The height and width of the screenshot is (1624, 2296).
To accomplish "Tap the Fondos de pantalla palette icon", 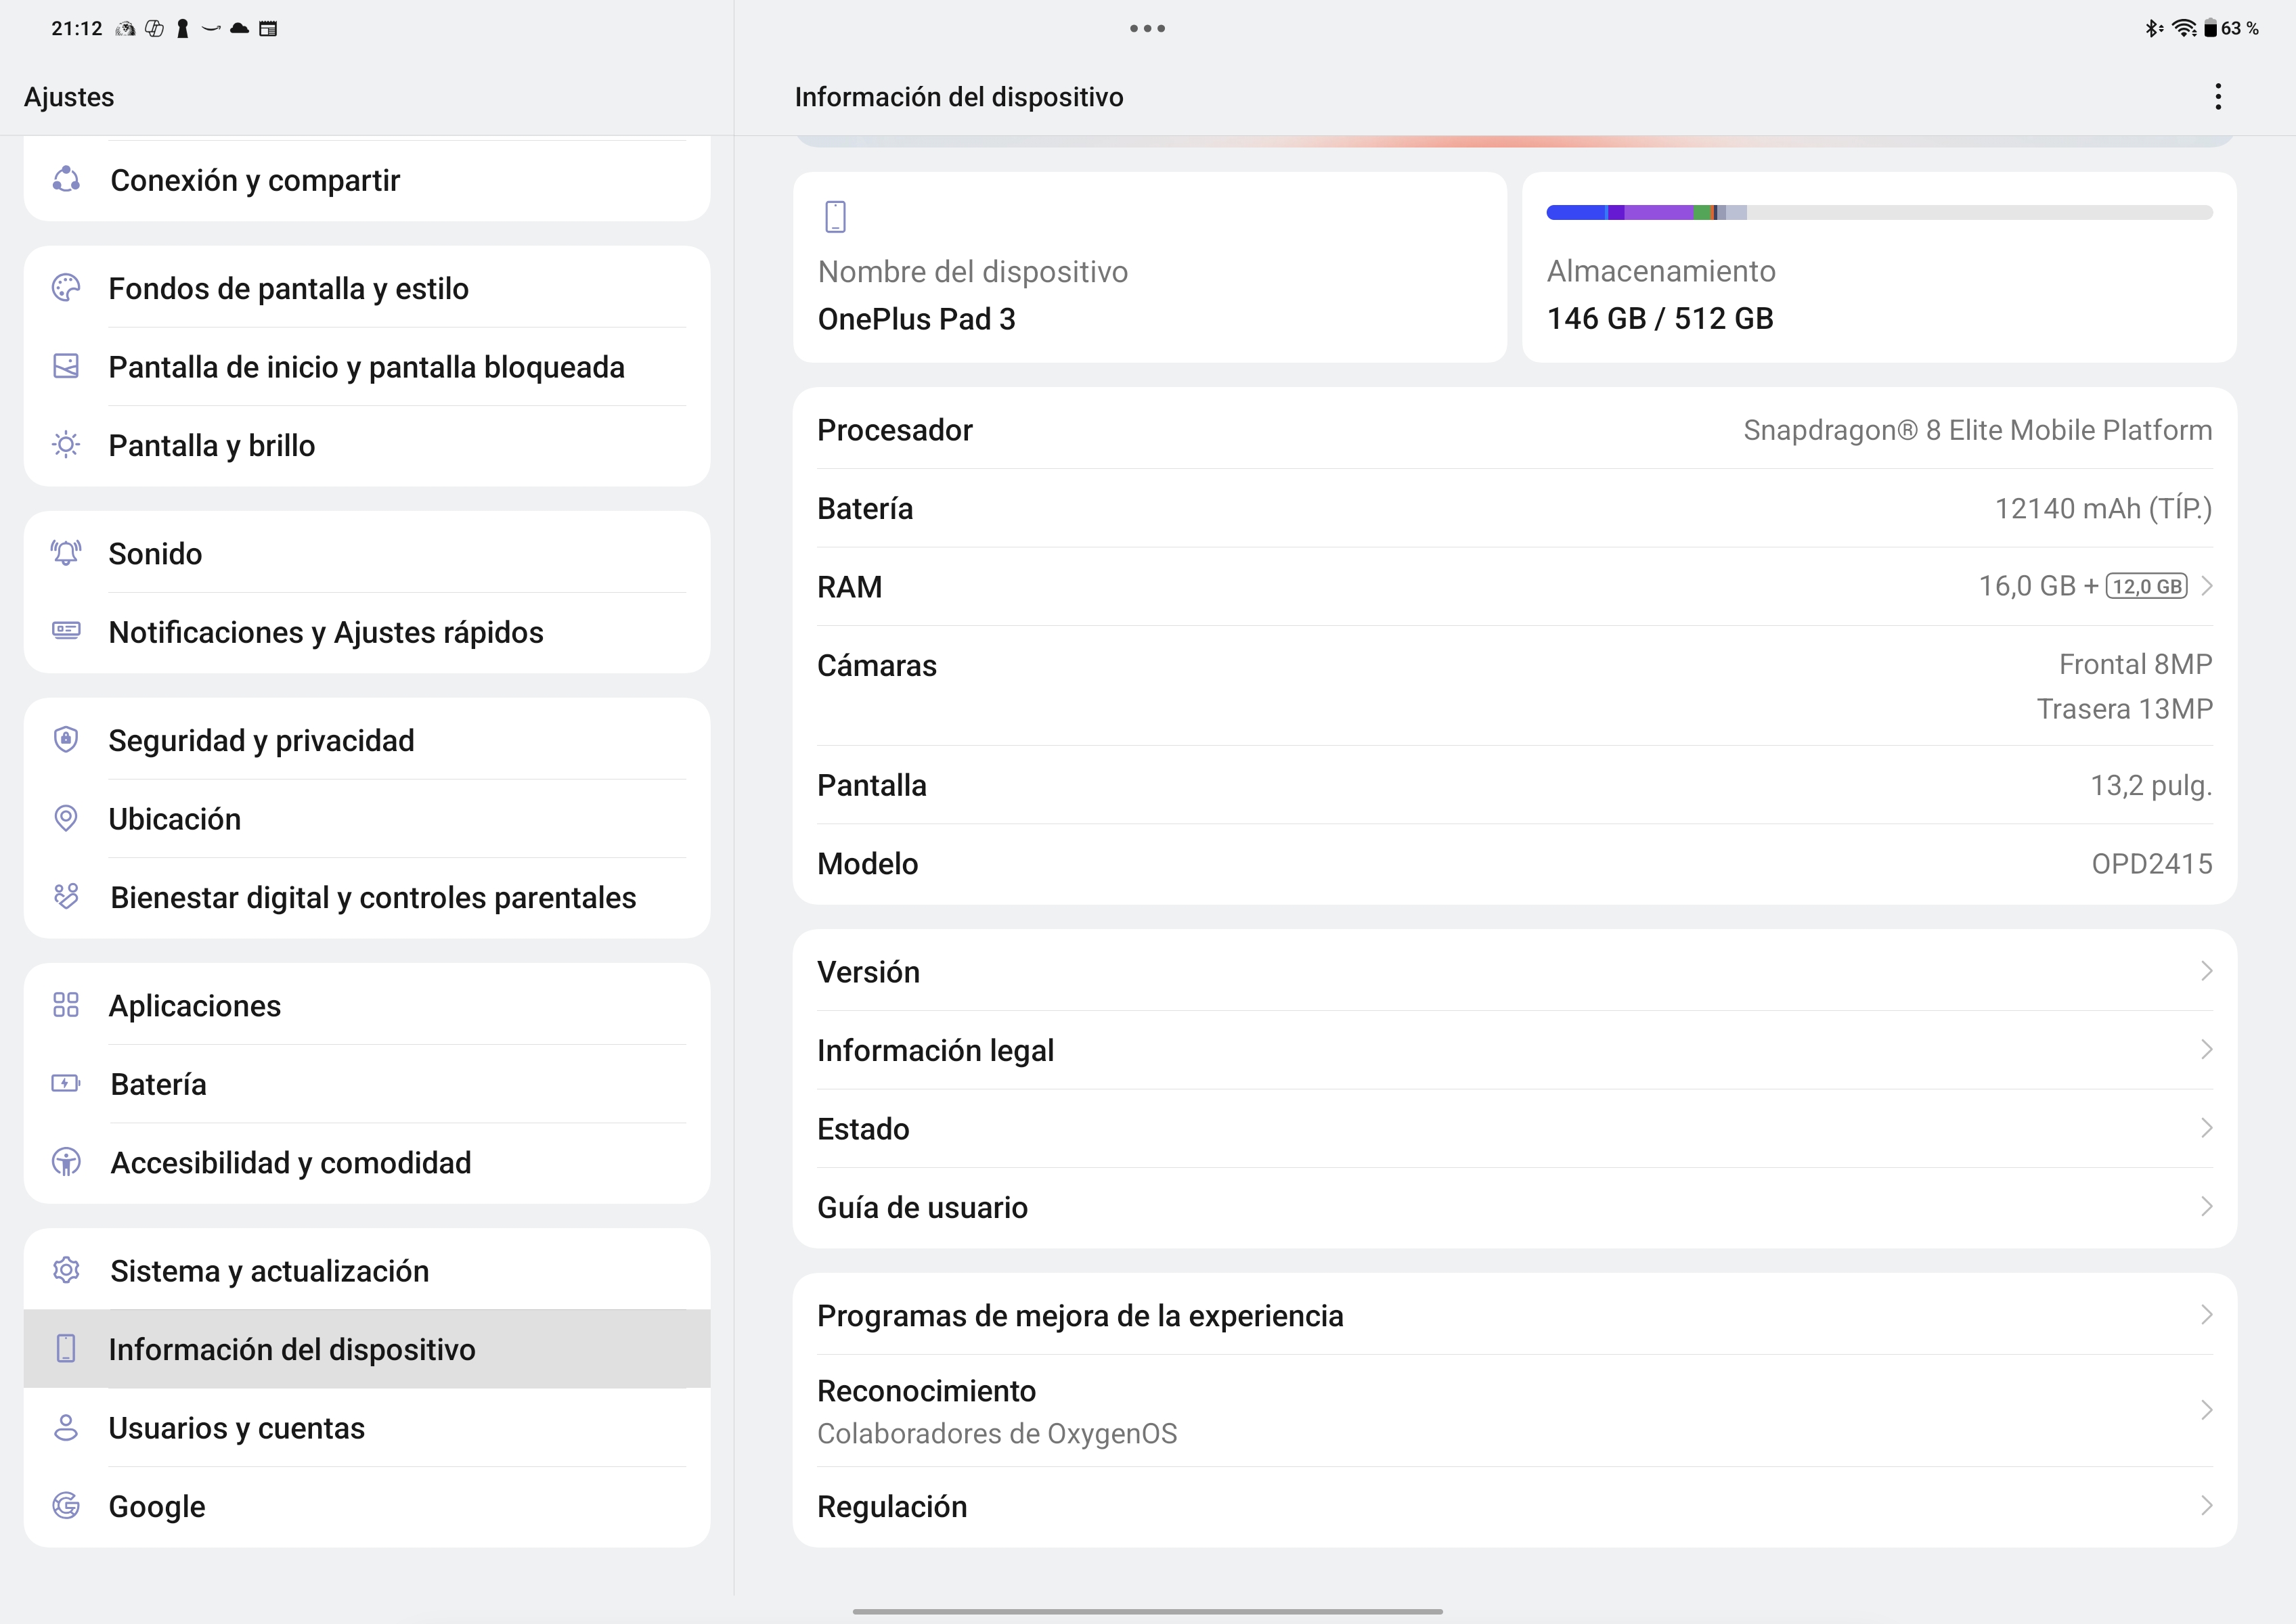I will point(66,288).
